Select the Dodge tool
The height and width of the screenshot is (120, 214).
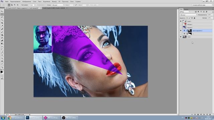pyautogui.click(x=2, y=49)
